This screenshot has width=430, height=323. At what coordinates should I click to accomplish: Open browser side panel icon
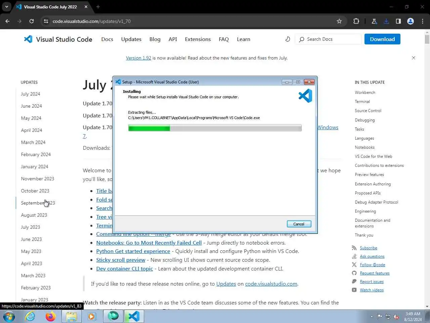pos(398,21)
